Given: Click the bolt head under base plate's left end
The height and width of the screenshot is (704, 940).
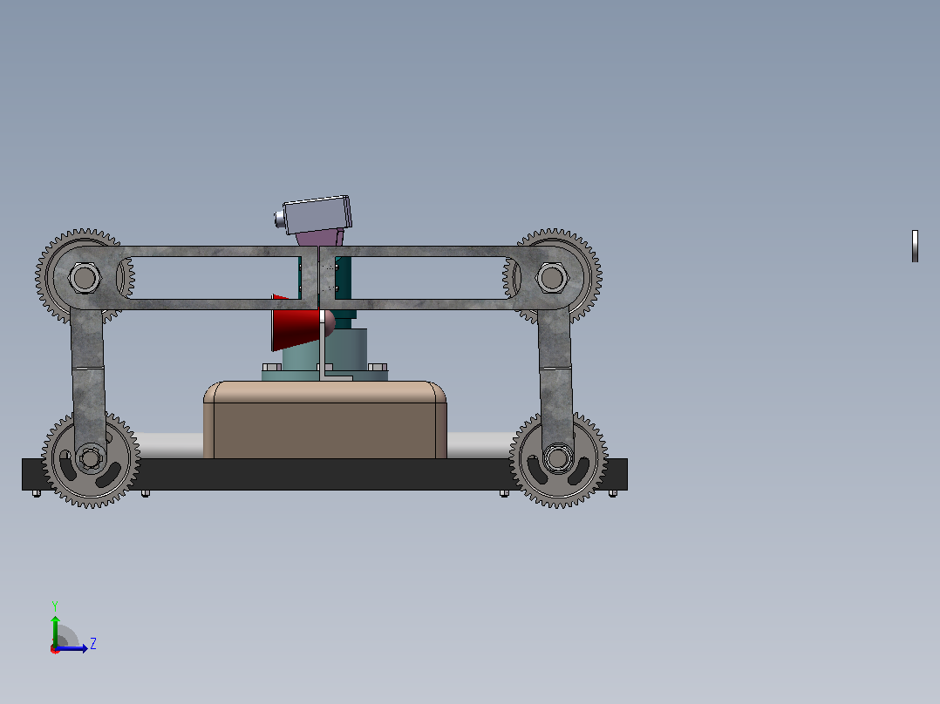Looking at the screenshot, I should (37, 494).
